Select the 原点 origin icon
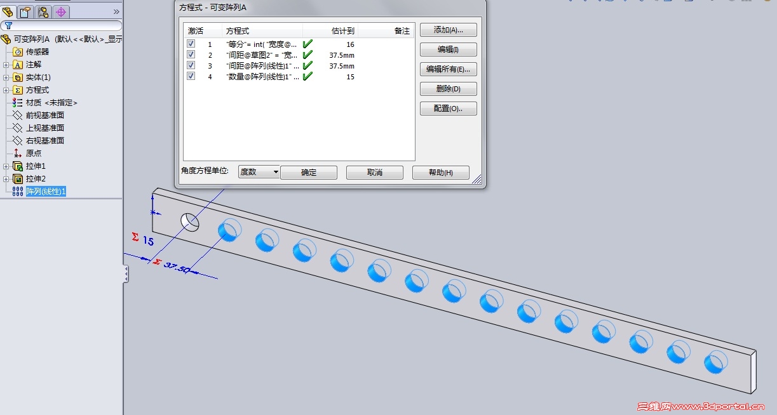This screenshot has height=415, width=777. [x=18, y=154]
